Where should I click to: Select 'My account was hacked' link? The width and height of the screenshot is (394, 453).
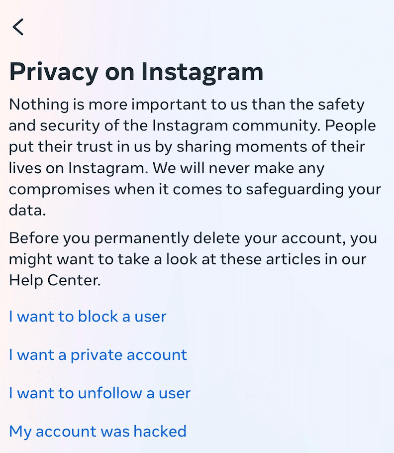coord(98,431)
